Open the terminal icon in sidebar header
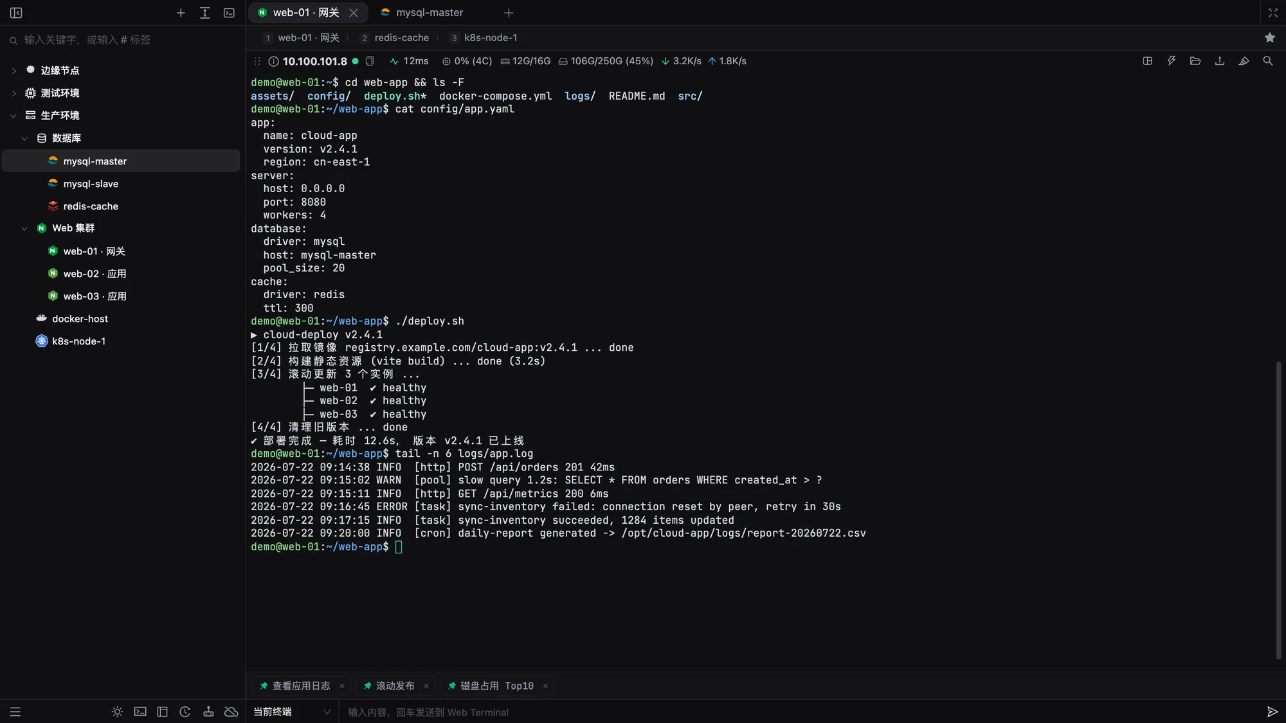This screenshot has width=1286, height=723. pyautogui.click(x=229, y=13)
